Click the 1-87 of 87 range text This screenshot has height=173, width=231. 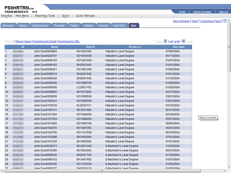[174, 42]
